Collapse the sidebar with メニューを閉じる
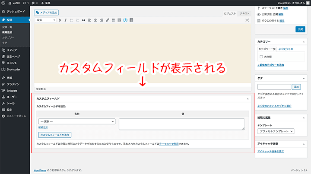Viewport: 311px width, 174px height. click(x=15, y=116)
